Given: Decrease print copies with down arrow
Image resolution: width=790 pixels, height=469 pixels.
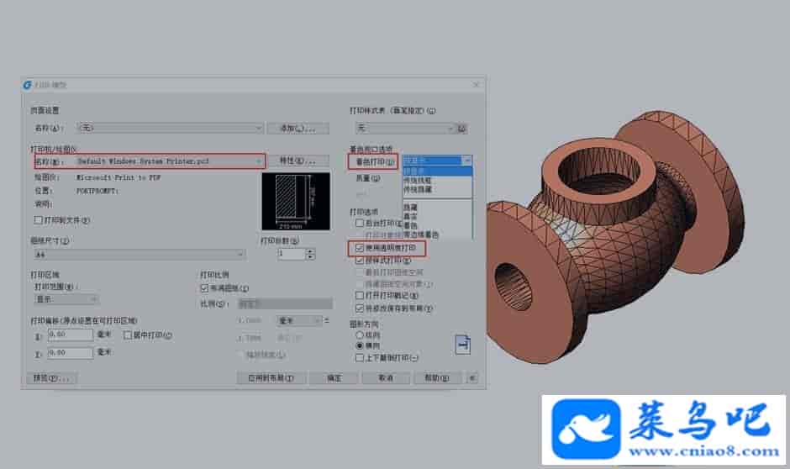Looking at the screenshot, I should coord(310,257).
